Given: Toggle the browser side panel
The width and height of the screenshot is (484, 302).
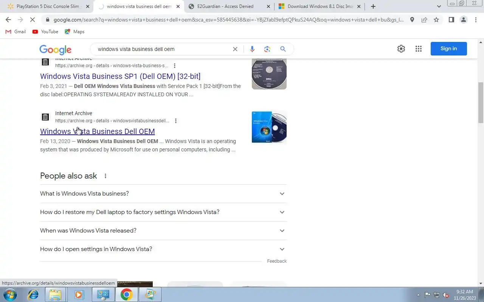Looking at the screenshot, I should [451, 20].
